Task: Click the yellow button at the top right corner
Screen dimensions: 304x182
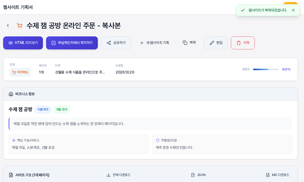Action: [x=290, y=3]
